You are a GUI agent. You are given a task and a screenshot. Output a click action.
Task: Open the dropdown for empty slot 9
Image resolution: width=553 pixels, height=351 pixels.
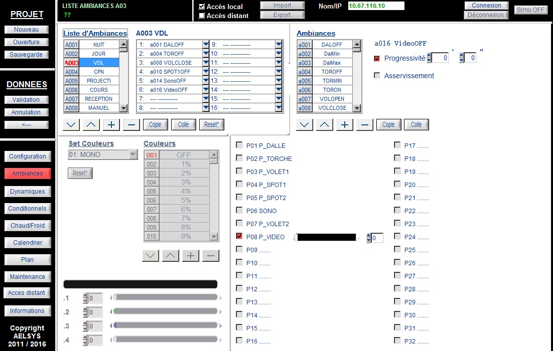(279, 45)
